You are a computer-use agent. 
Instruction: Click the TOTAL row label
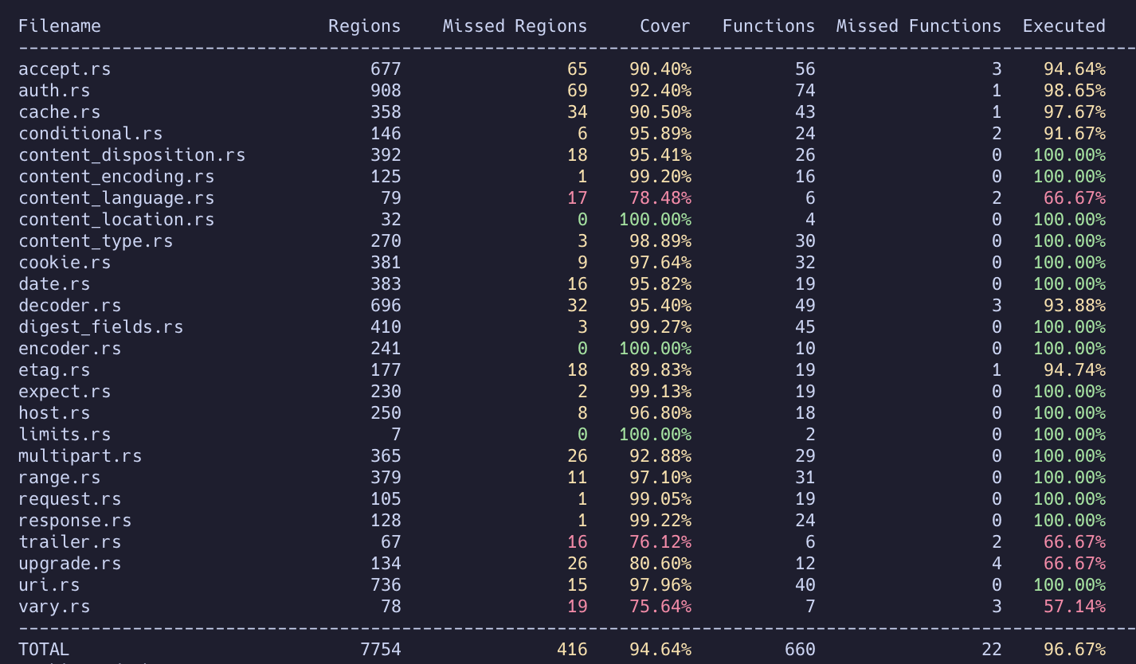pyautogui.click(x=44, y=650)
